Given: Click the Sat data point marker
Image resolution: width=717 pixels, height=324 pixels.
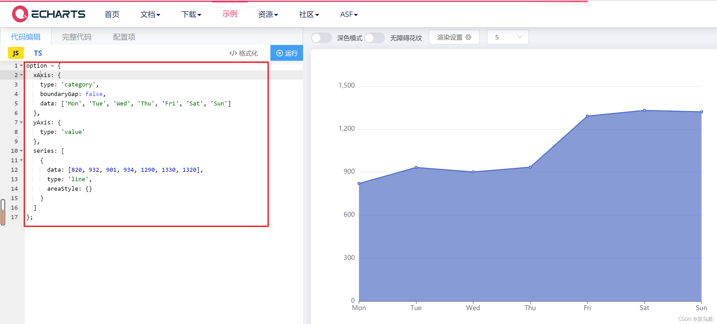Looking at the screenshot, I should click(644, 110).
